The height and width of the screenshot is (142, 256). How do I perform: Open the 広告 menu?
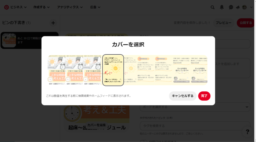point(95,7)
